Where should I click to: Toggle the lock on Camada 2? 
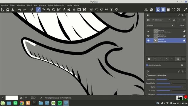pyautogui.click(x=184, y=41)
